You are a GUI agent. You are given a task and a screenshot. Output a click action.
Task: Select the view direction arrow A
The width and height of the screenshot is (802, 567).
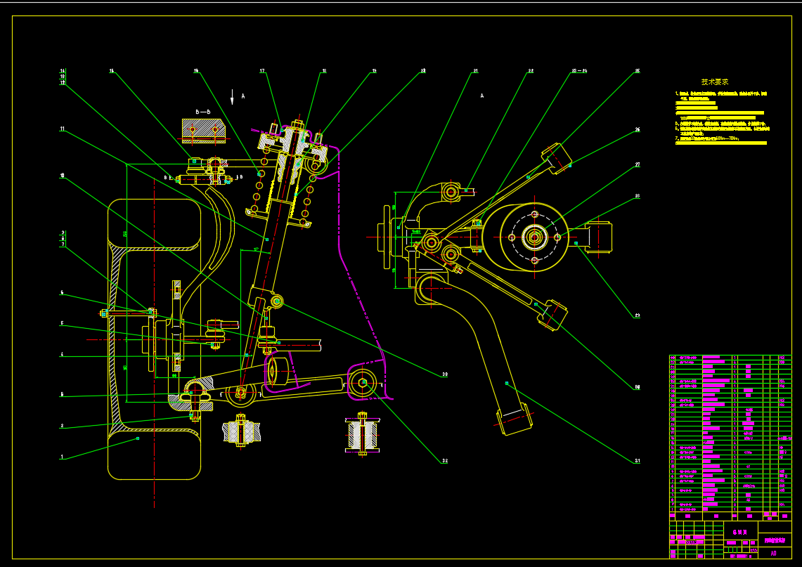(233, 97)
